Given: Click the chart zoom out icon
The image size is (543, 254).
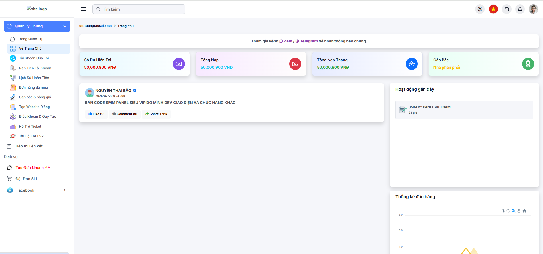Looking at the screenshot, I should coord(508,211).
